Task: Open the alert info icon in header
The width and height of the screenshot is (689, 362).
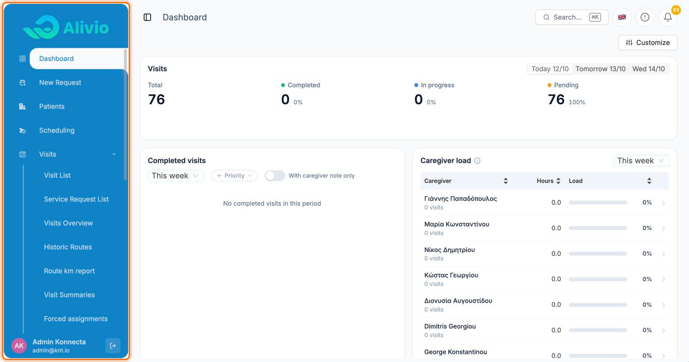Action: (645, 17)
